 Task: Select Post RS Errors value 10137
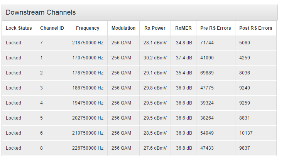pyautogui.click(x=246, y=133)
